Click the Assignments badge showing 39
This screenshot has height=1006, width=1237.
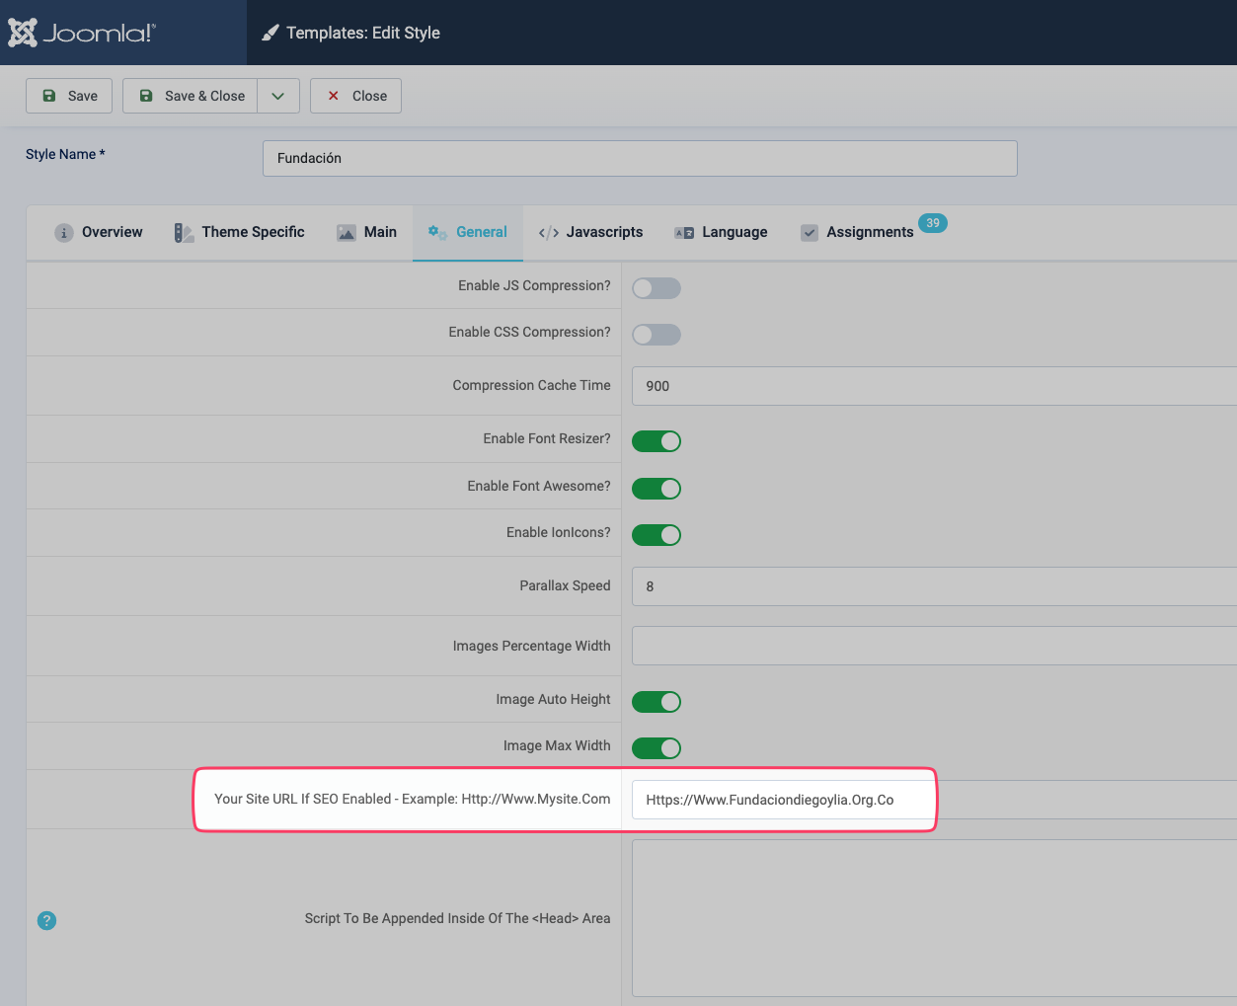click(x=932, y=223)
